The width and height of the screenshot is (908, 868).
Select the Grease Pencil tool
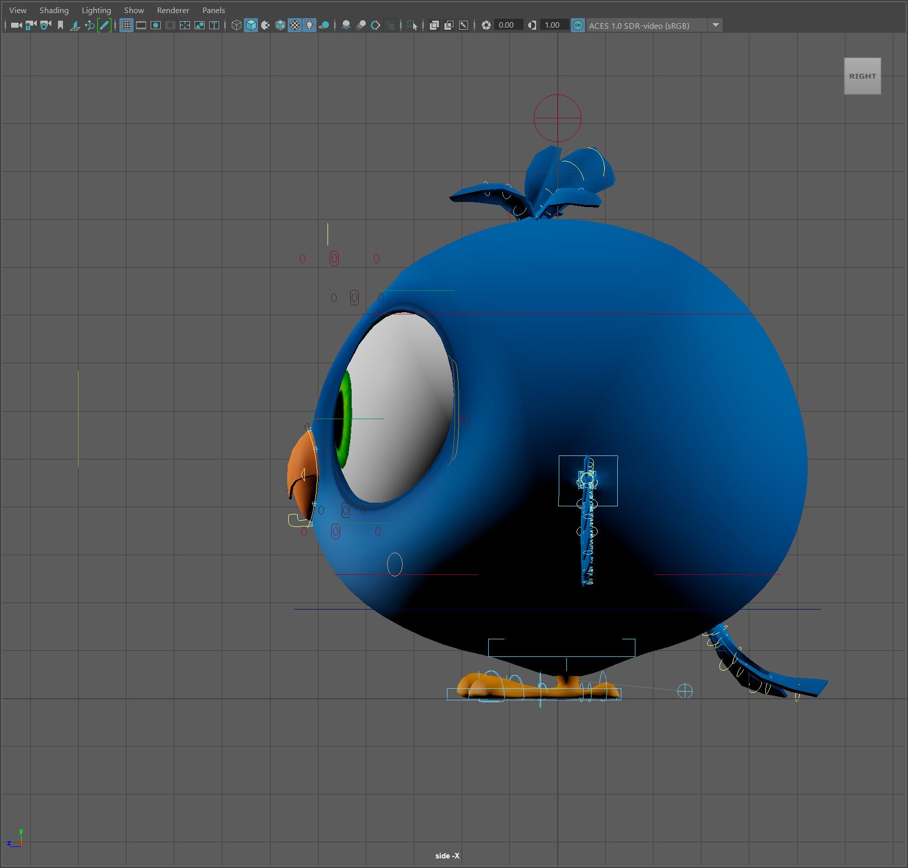coord(104,25)
